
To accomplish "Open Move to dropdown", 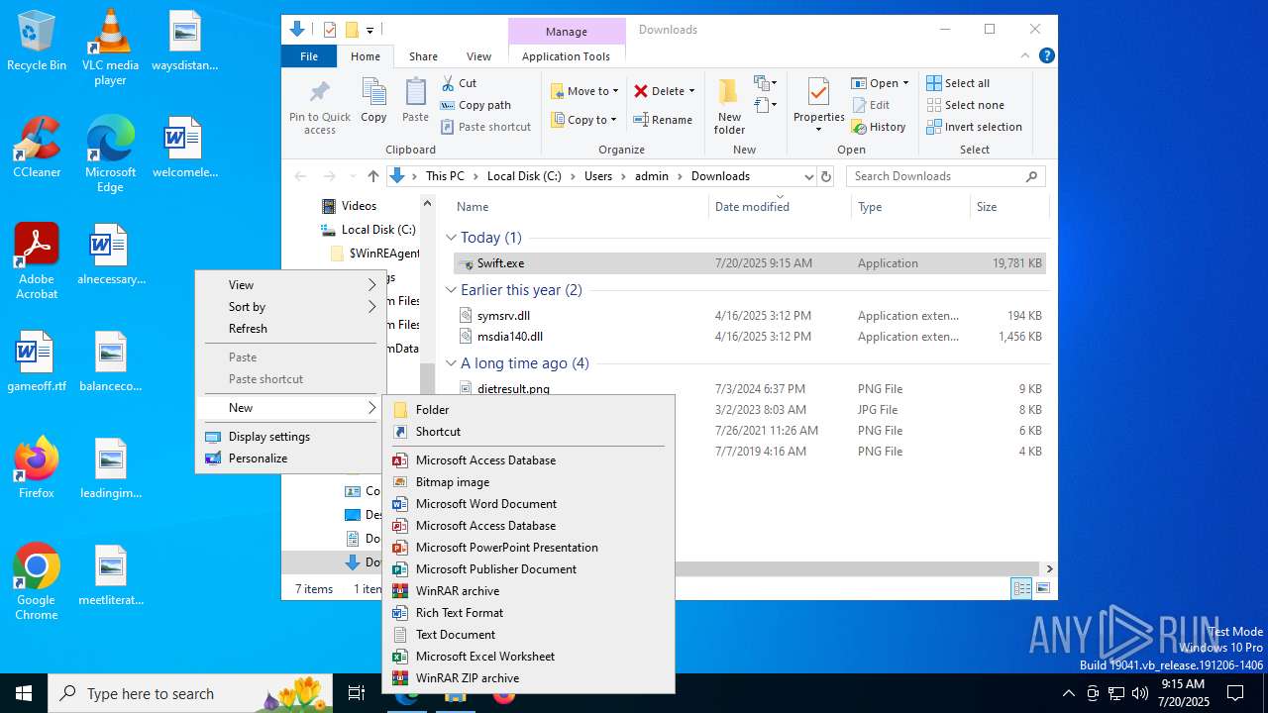I will tap(584, 91).
